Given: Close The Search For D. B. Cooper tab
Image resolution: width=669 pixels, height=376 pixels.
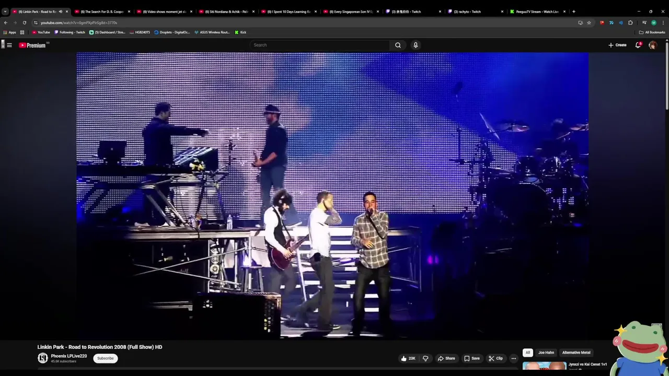Looking at the screenshot, I should click(x=129, y=11).
